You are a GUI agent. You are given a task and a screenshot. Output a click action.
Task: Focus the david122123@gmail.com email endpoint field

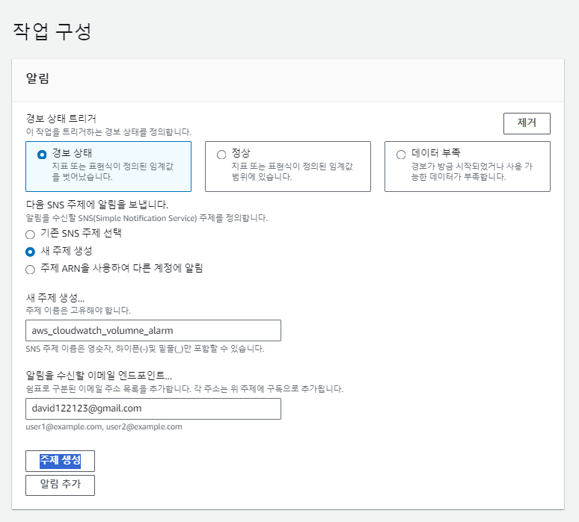click(153, 409)
